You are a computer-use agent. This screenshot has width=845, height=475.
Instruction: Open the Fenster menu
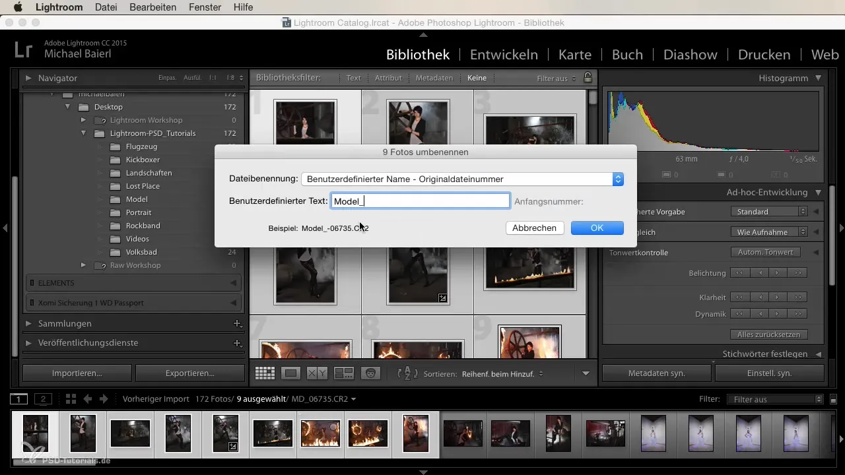205,7
